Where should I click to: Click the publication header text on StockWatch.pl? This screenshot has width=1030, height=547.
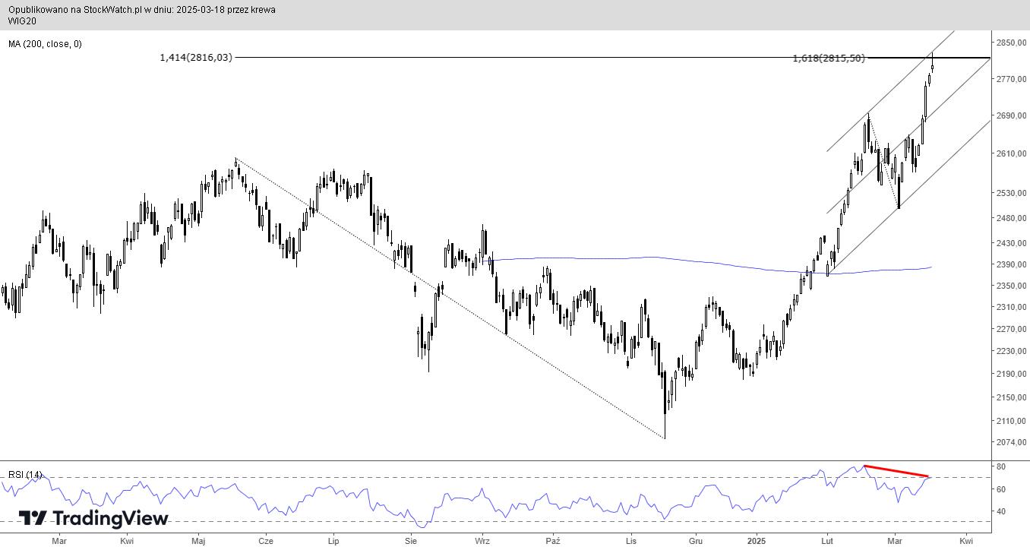142,10
